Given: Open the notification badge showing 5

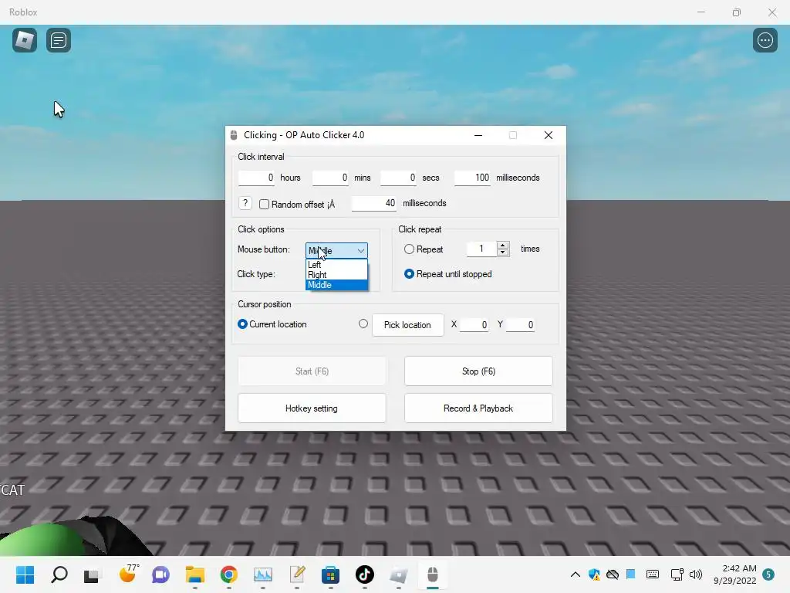Looking at the screenshot, I should tap(768, 574).
